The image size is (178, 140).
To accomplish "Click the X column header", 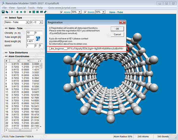I will pyautogui.click(x=15, y=61).
